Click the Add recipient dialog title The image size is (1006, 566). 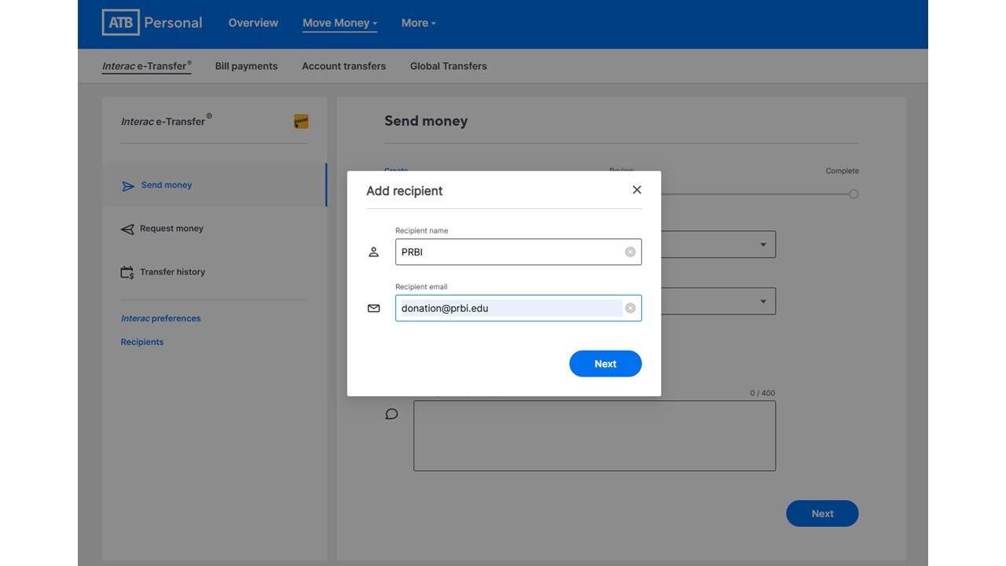pos(405,191)
